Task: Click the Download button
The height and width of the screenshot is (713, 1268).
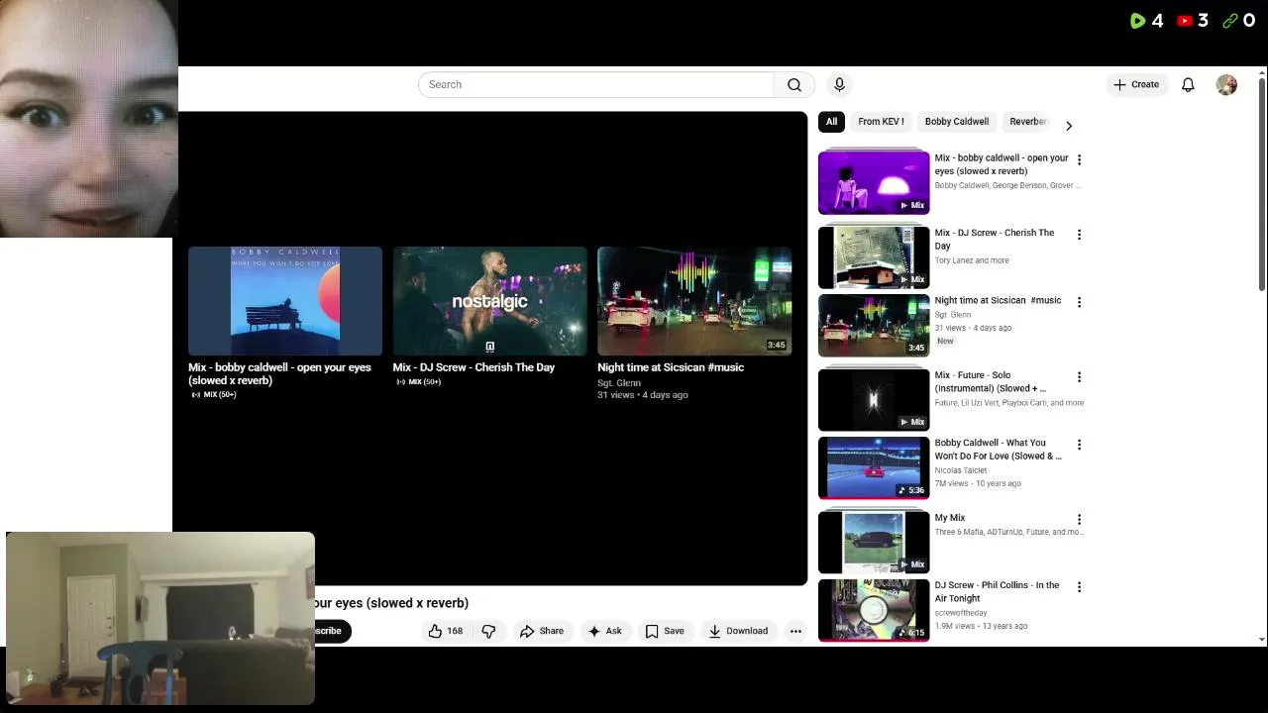Action: pos(738,631)
